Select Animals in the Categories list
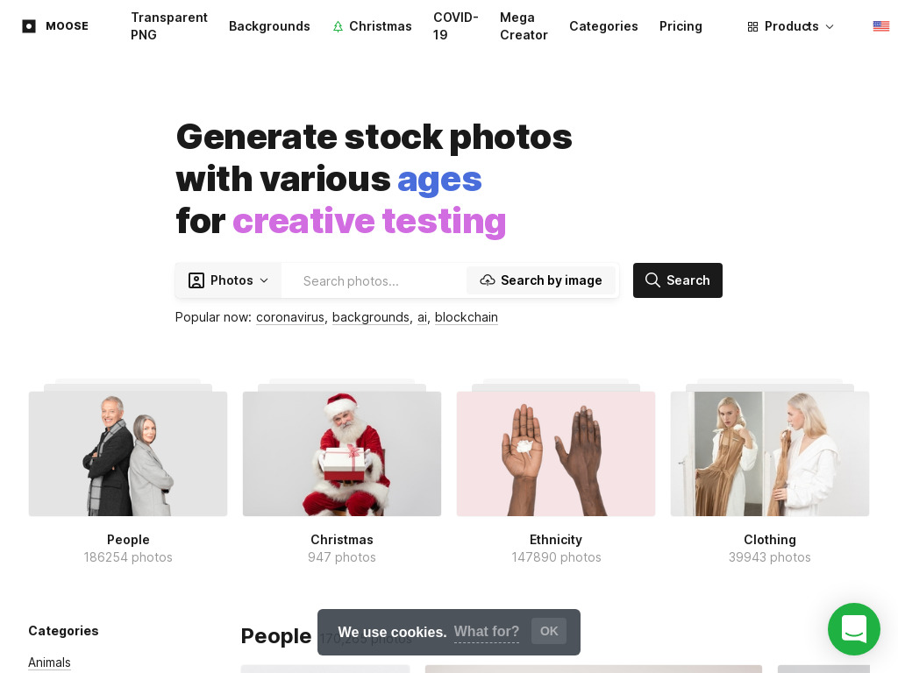 pyautogui.click(x=49, y=662)
